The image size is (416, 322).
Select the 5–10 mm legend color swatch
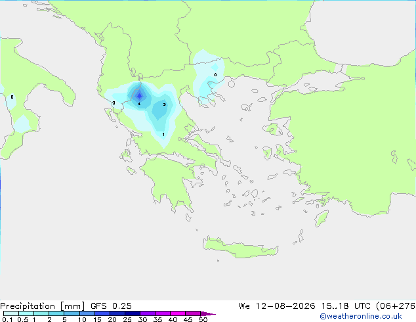point(72,313)
